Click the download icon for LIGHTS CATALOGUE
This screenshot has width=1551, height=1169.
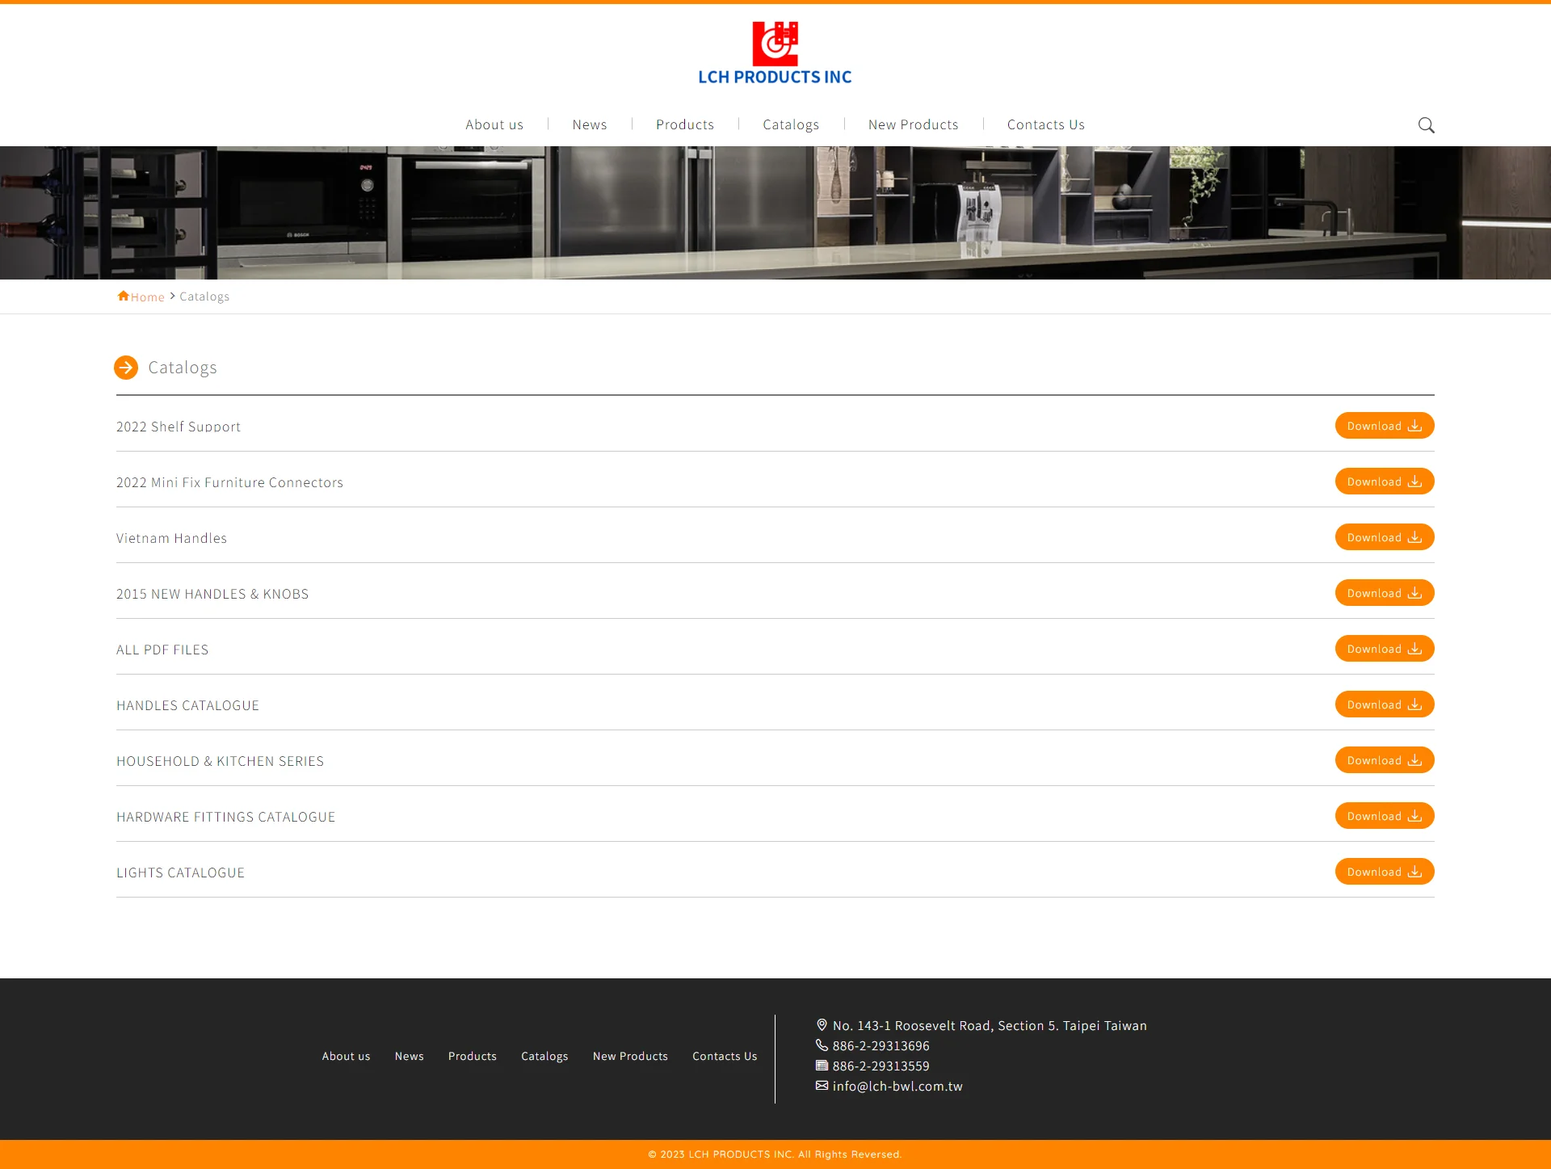pyautogui.click(x=1416, y=872)
